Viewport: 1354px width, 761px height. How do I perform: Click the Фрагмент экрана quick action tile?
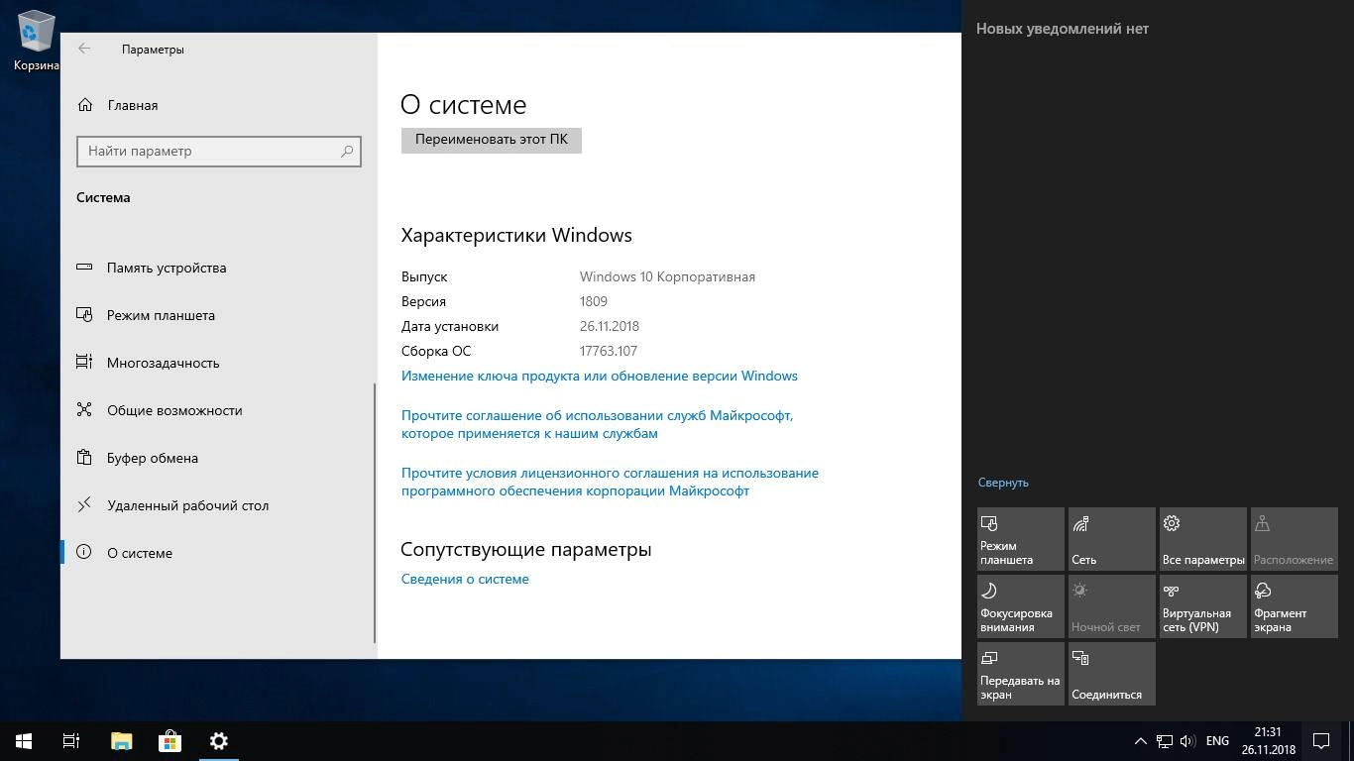point(1295,606)
